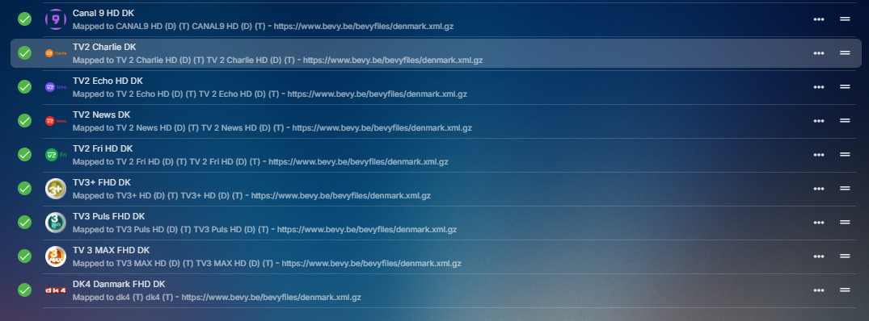Viewport: 869px width, 321px height.
Task: Open the three-dot menu for TV3+ FHD DK
Action: click(x=819, y=189)
